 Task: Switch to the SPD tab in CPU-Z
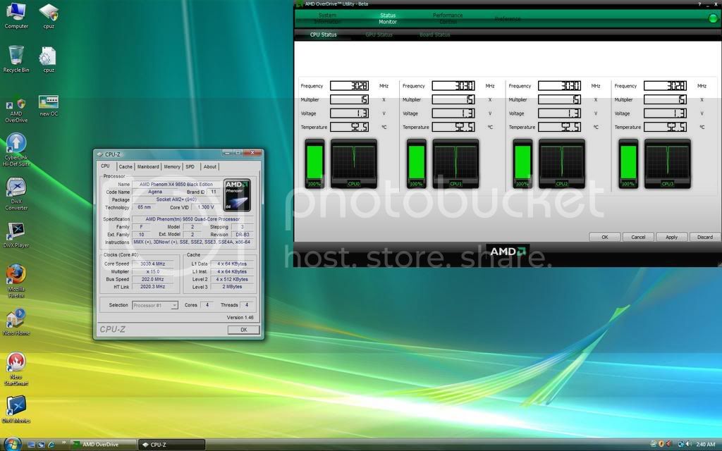(190, 166)
